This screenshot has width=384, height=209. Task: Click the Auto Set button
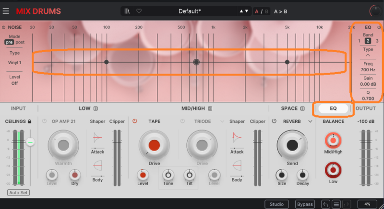click(x=18, y=193)
